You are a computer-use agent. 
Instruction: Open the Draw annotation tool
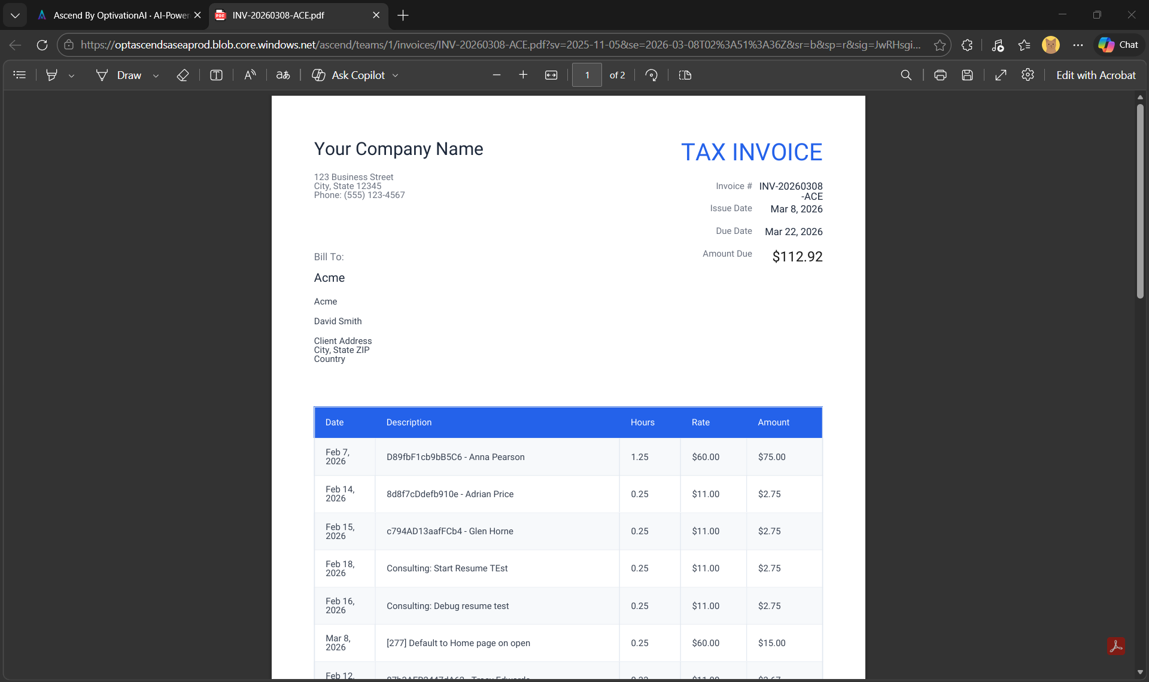128,75
